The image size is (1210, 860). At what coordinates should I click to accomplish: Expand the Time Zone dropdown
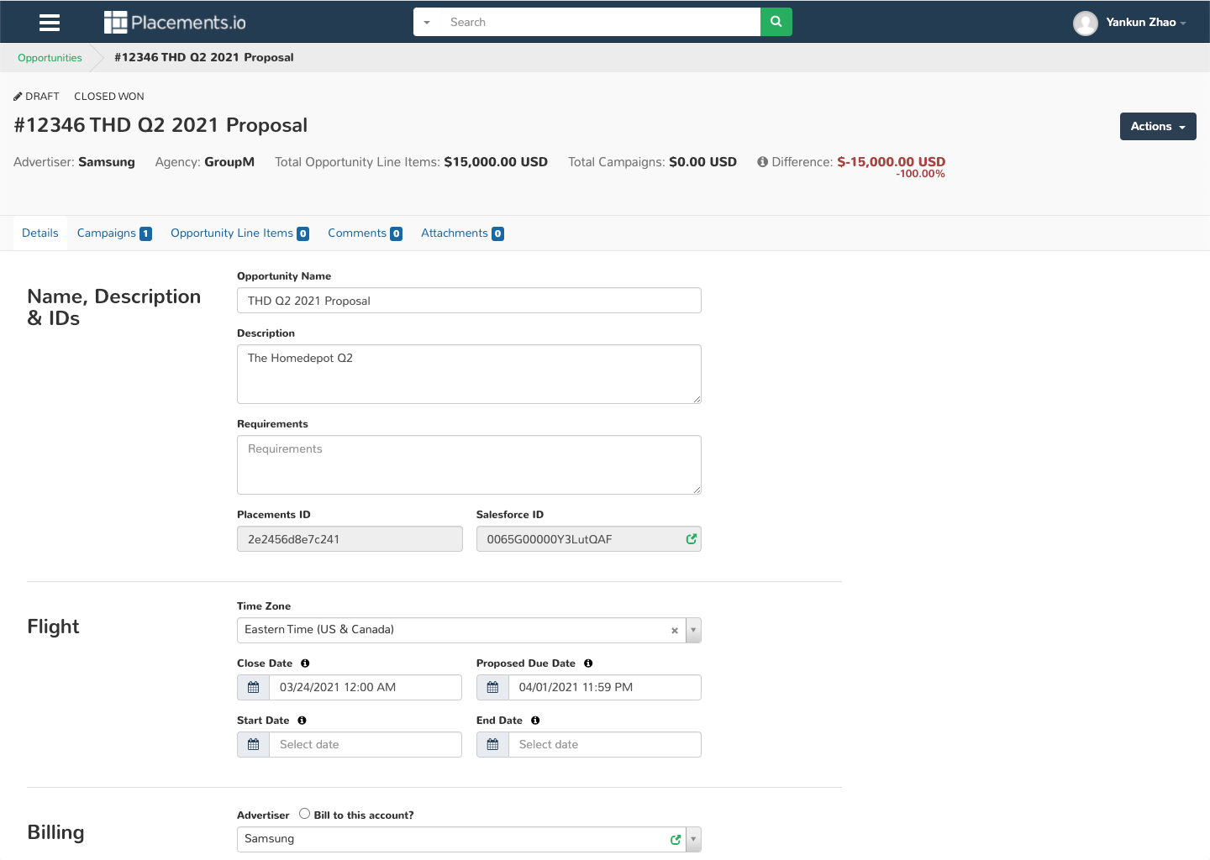point(693,630)
